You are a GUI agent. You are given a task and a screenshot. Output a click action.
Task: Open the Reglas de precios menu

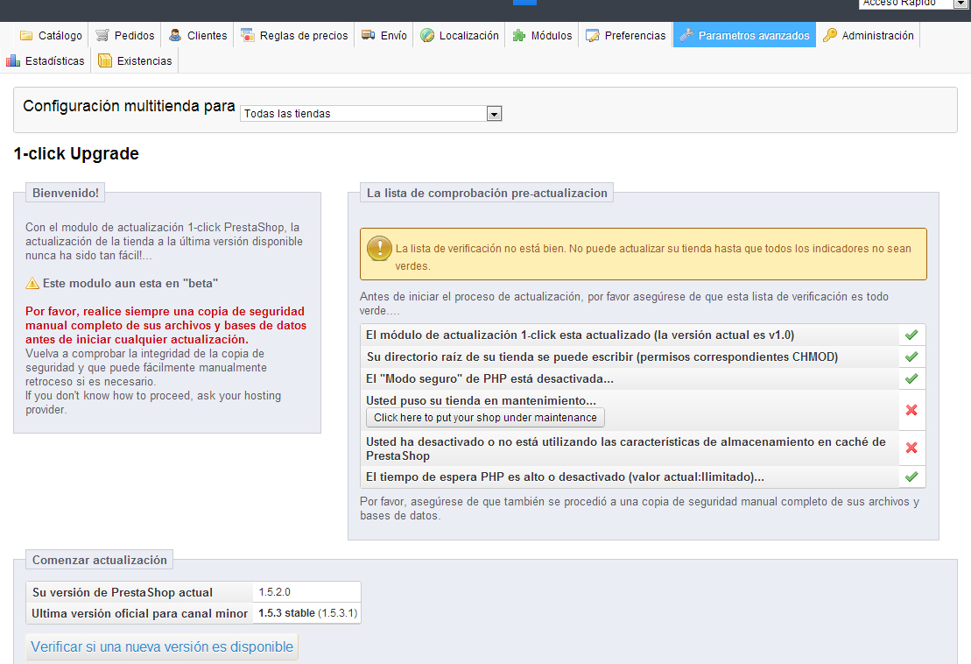(294, 35)
